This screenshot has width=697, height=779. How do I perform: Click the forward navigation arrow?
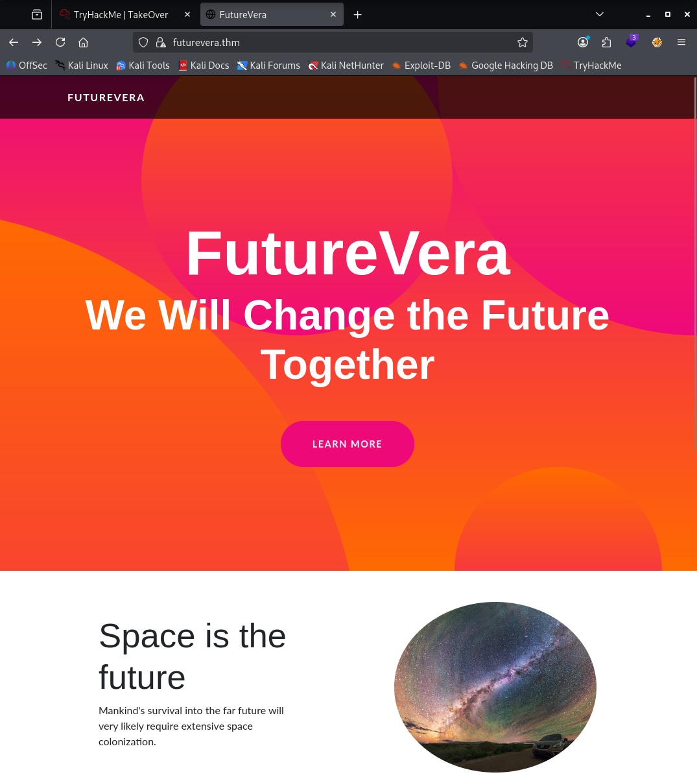[37, 42]
